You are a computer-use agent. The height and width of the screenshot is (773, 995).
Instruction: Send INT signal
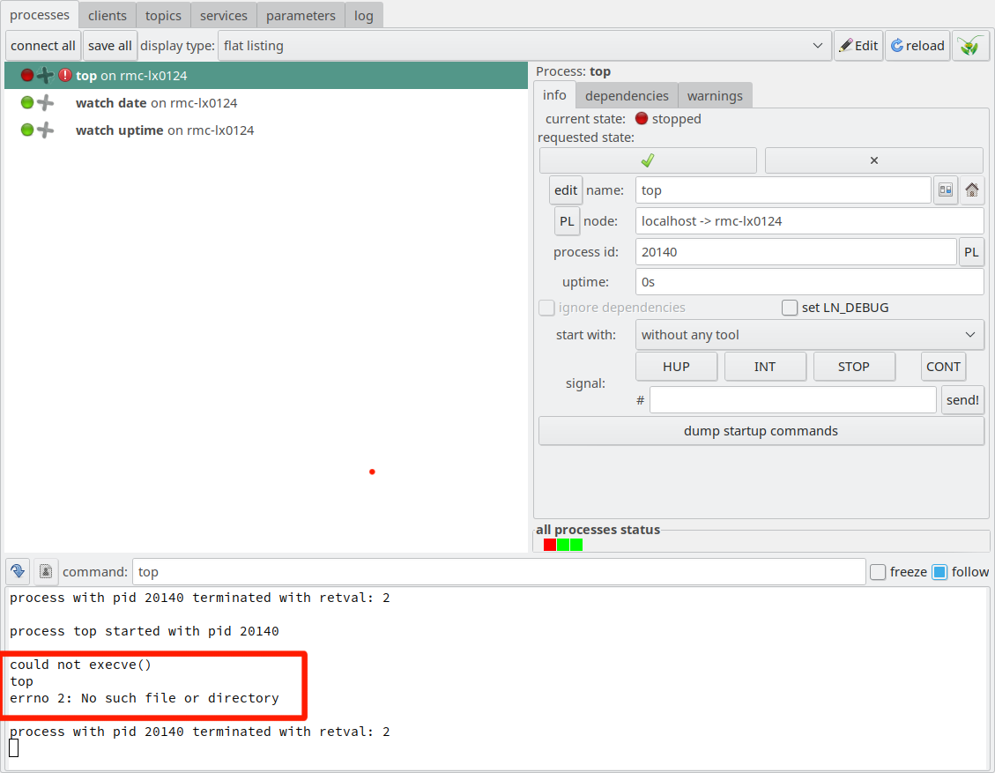pyautogui.click(x=765, y=367)
